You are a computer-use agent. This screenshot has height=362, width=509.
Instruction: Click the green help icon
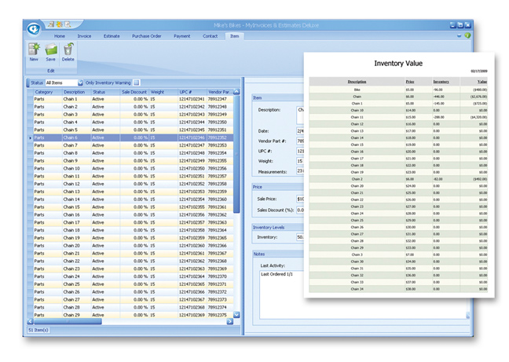(468, 36)
